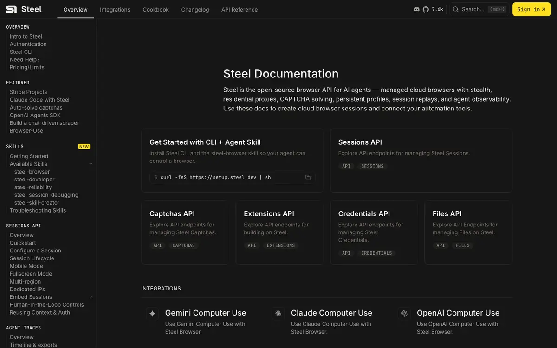
Task: Open Auto-solve captchas guide
Action: [36, 108]
